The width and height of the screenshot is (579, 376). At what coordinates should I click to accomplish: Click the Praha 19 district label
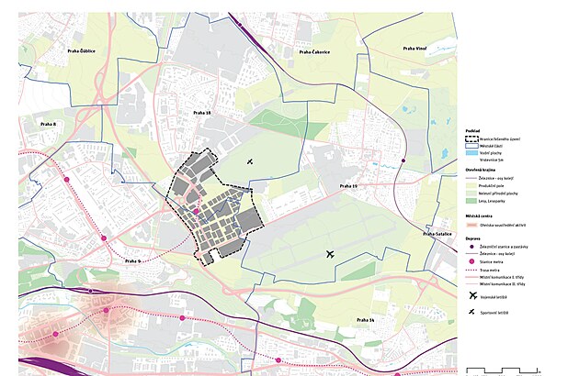point(347,186)
